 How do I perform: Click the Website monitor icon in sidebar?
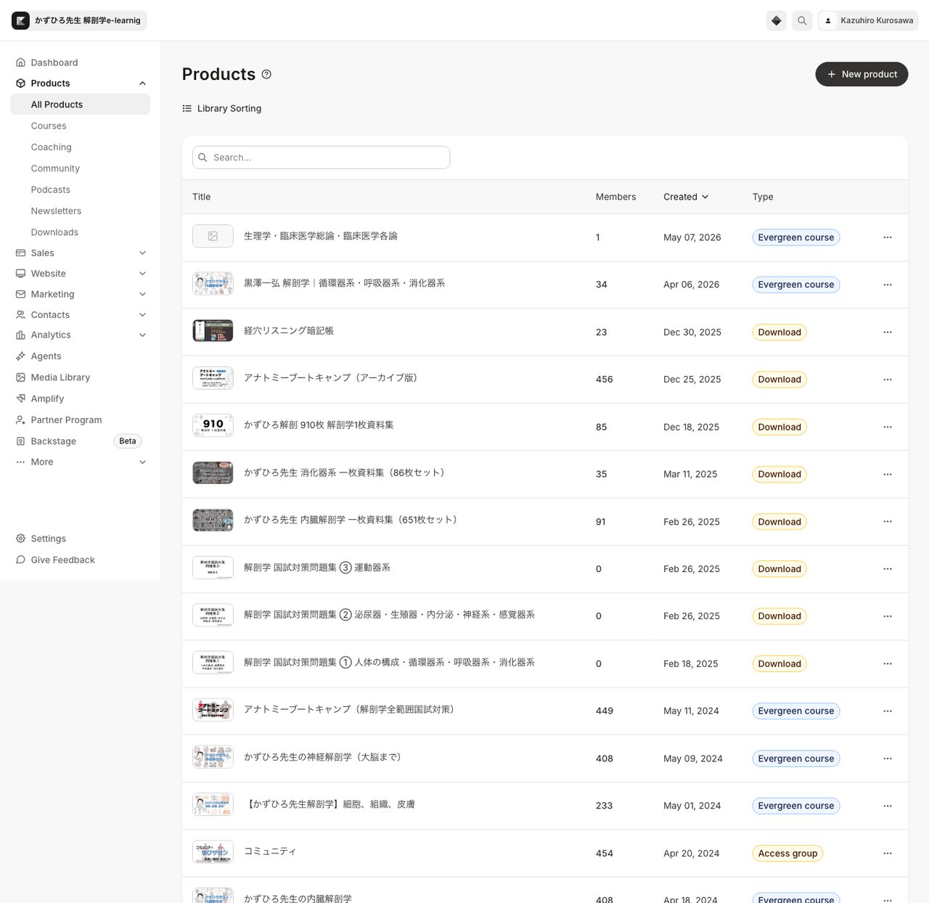point(20,274)
